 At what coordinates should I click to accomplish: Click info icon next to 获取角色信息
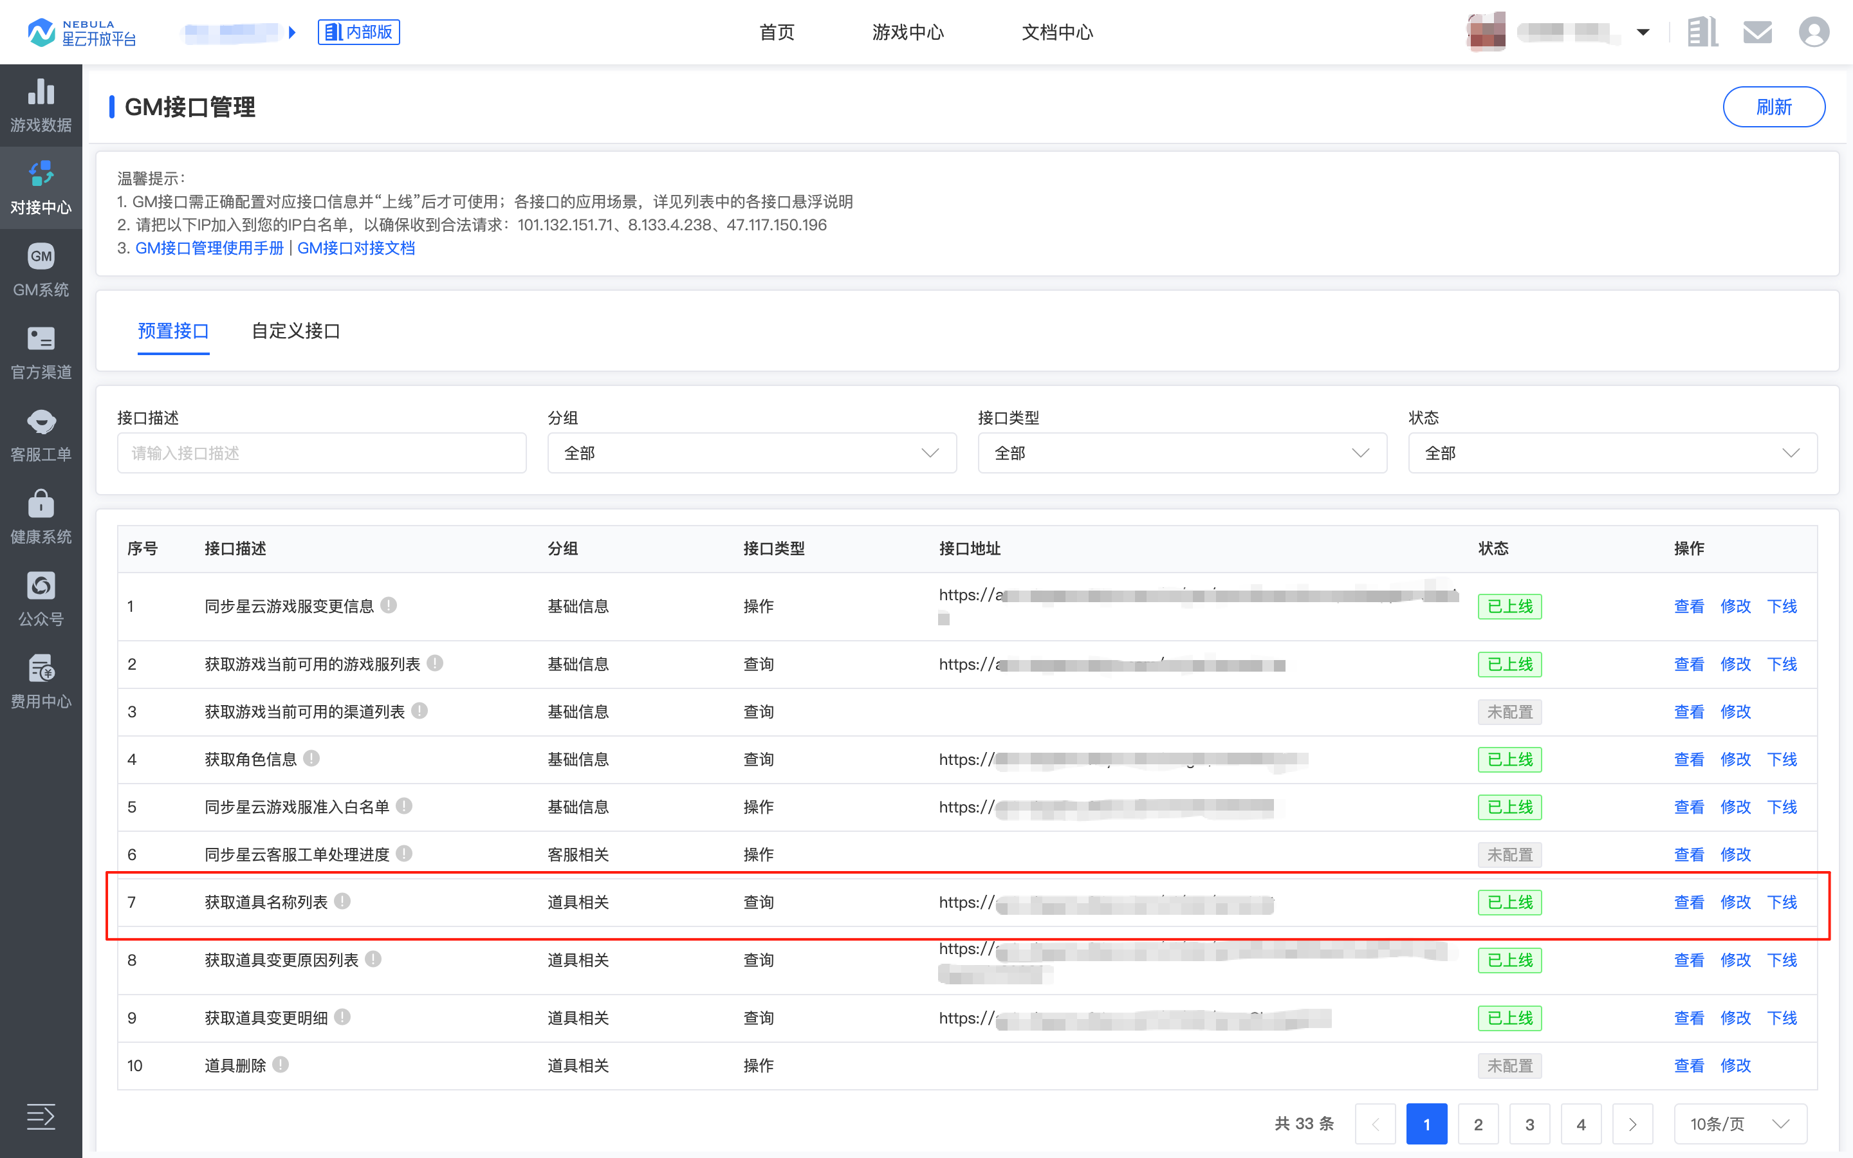pyautogui.click(x=311, y=758)
